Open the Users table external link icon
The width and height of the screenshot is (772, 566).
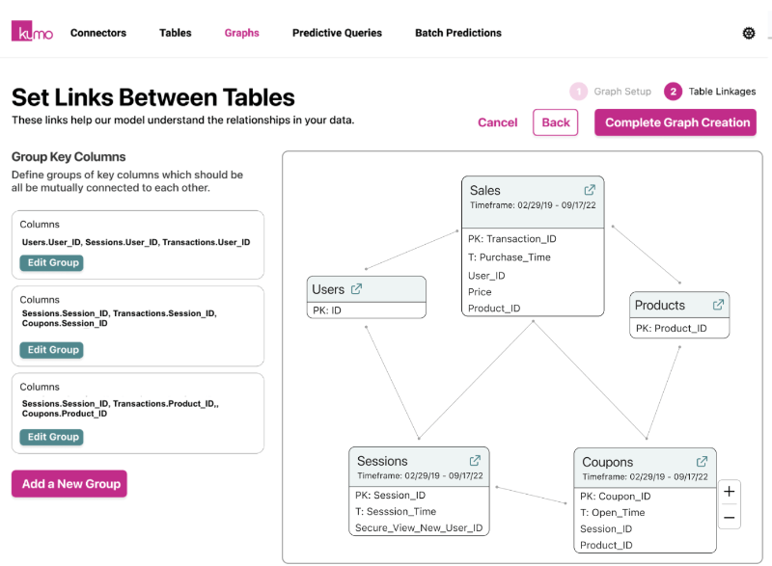356,289
